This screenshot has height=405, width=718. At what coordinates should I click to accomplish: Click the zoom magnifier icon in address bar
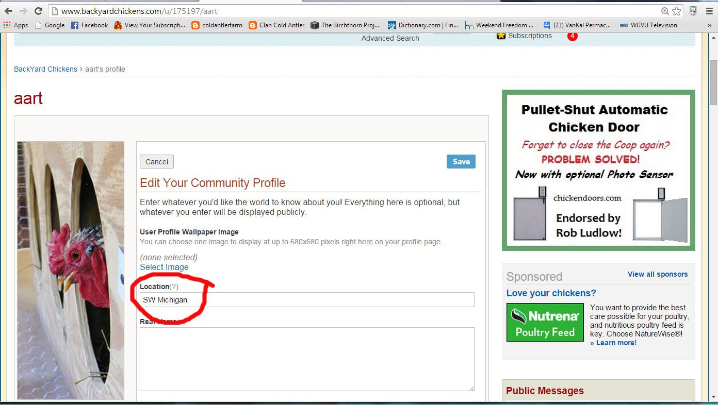pyautogui.click(x=665, y=11)
